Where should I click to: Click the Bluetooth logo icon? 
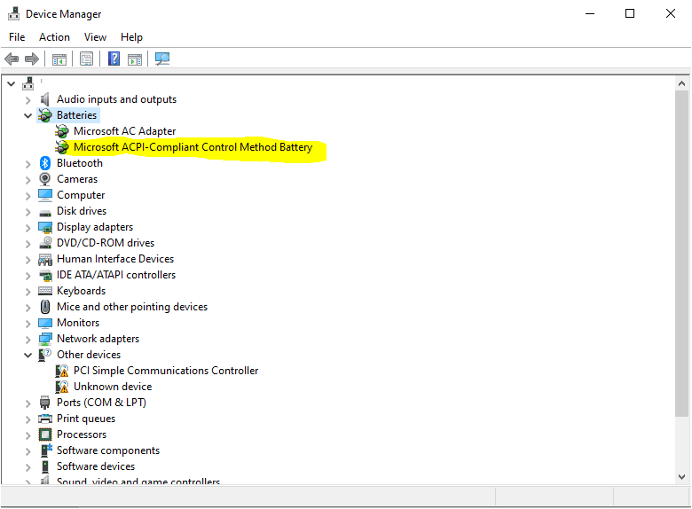[x=44, y=163]
